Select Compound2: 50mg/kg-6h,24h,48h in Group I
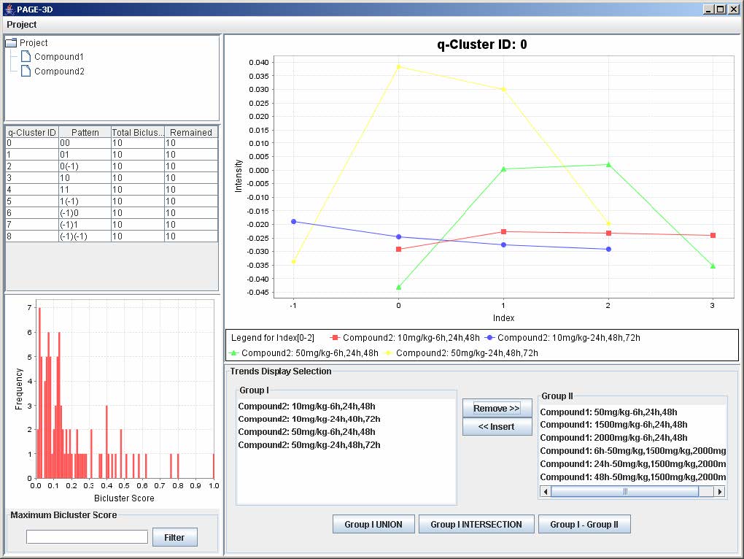This screenshot has height=559, width=744. [x=306, y=432]
